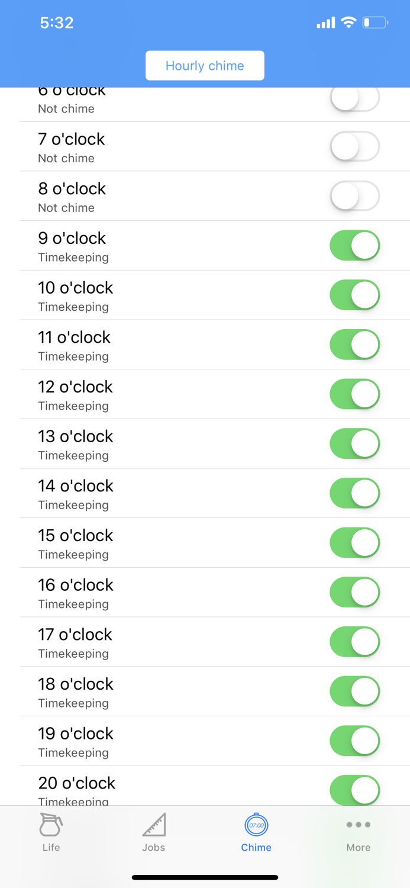Open the More ellipsis icon
Screen dimensions: 410x888
(x=358, y=824)
